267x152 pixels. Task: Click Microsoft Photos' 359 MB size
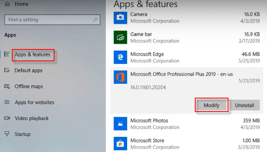(x=251, y=121)
